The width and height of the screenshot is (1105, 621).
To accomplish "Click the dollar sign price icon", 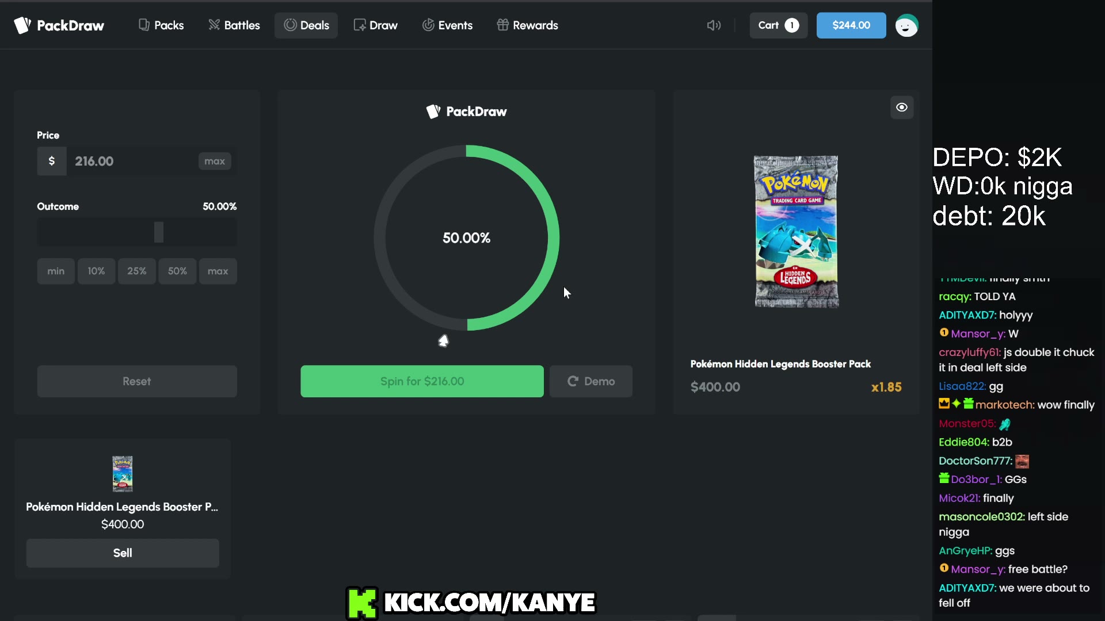I will point(52,161).
